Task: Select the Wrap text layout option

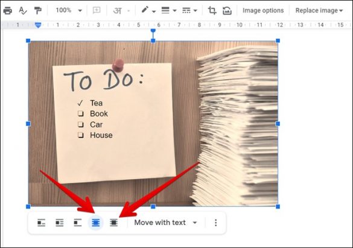Action: pyautogui.click(x=59, y=223)
